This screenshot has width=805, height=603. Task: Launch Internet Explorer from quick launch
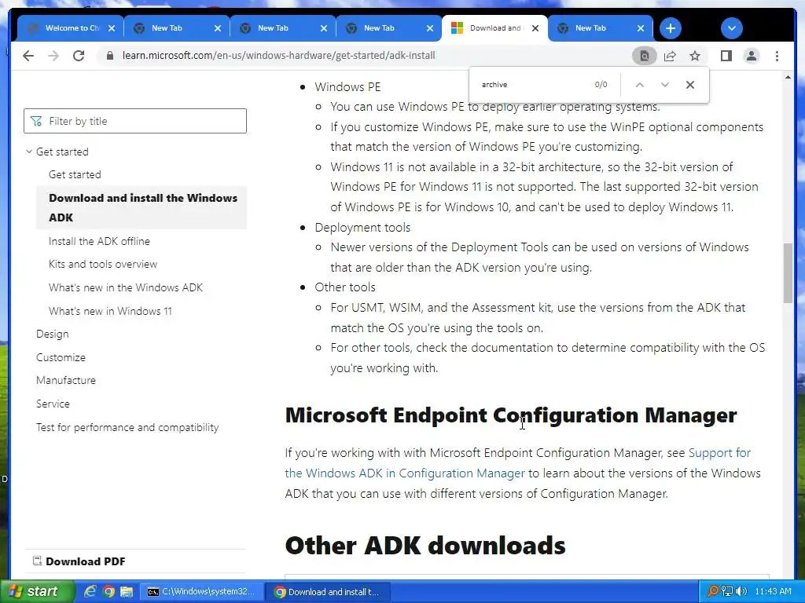(90, 592)
